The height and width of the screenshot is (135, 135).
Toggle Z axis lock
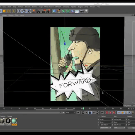29,11
